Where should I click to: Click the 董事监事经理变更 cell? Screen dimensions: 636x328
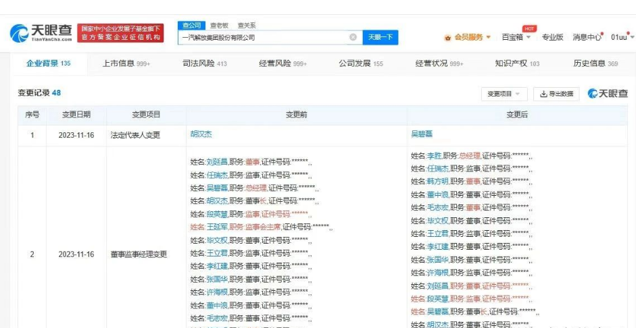pos(139,254)
